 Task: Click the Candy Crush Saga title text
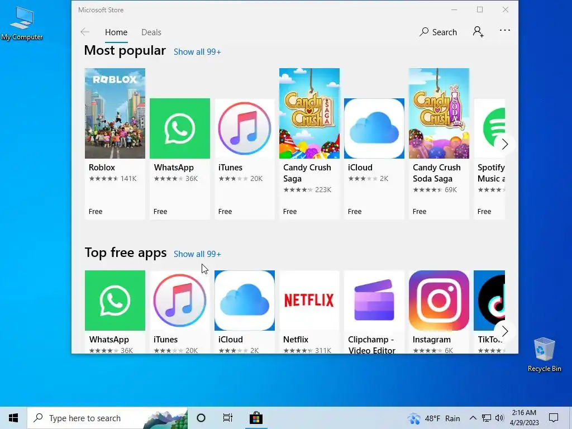307,173
